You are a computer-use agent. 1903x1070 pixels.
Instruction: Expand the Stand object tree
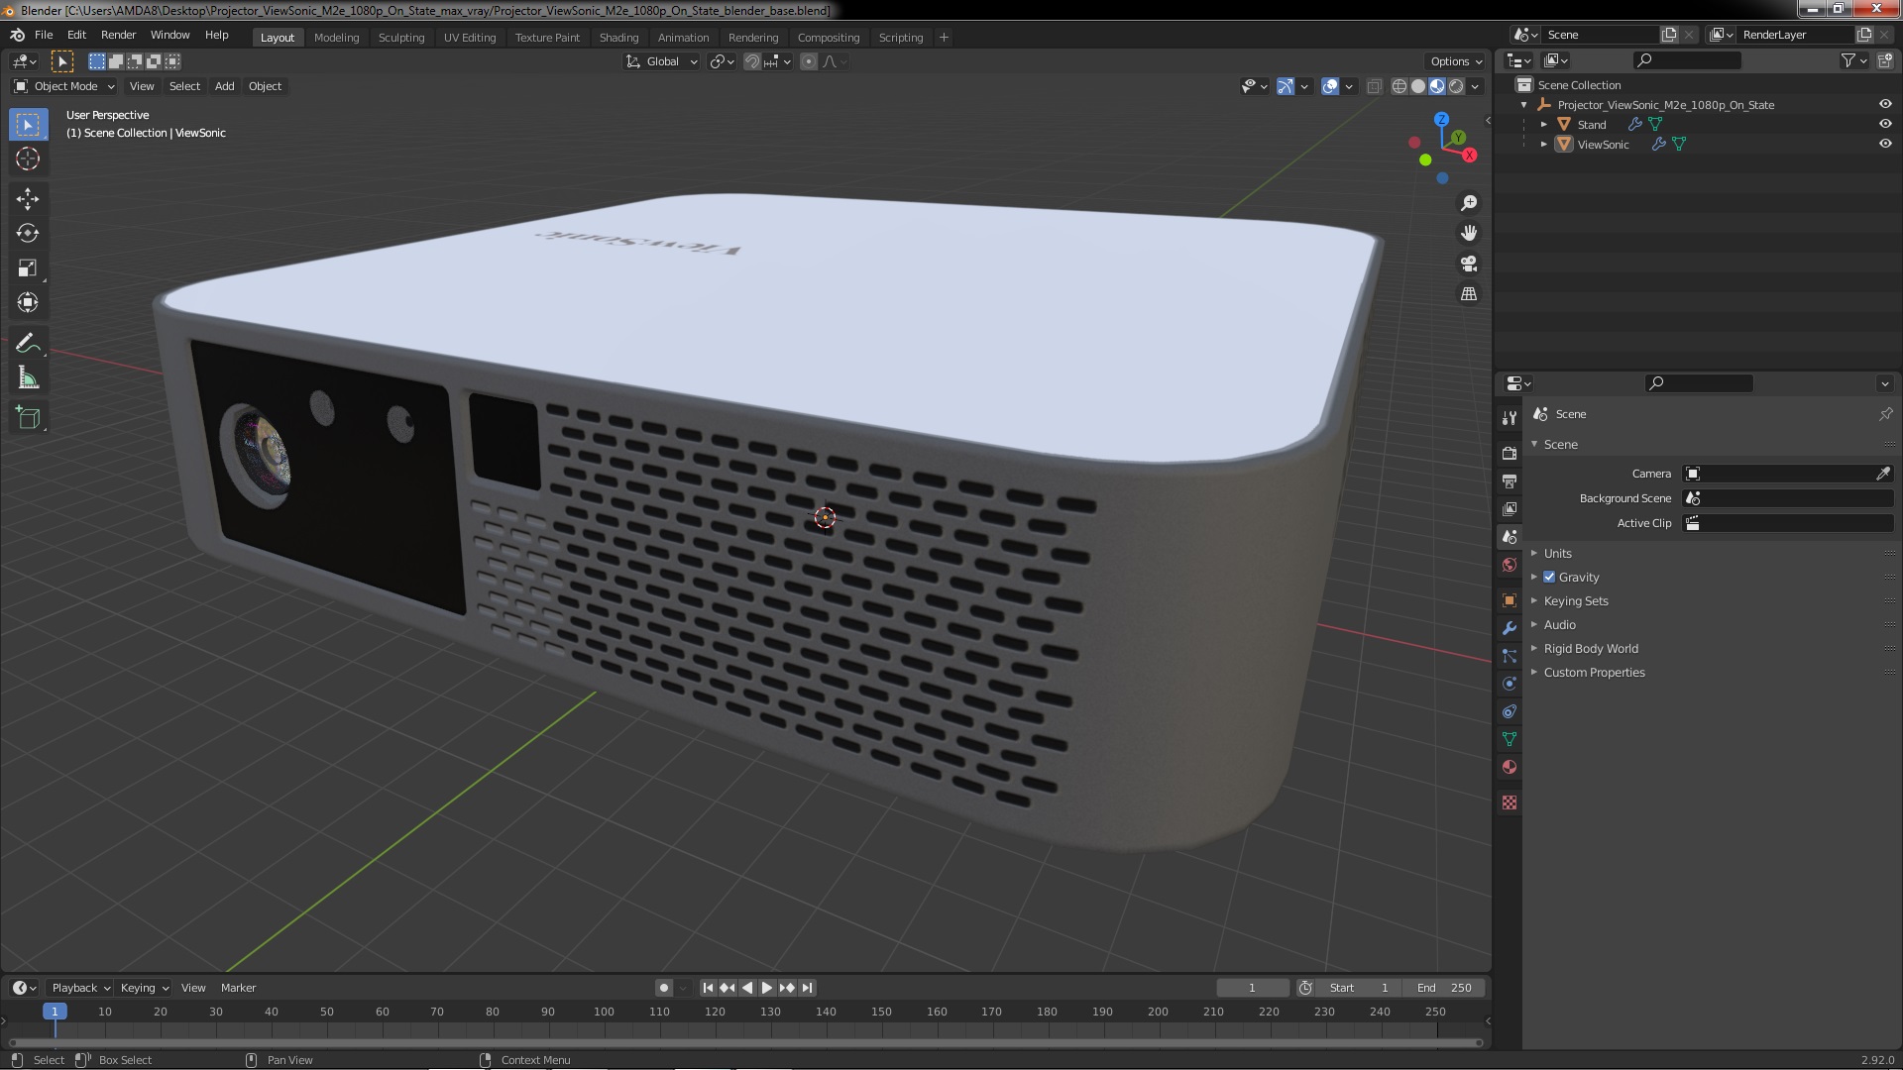1544,124
